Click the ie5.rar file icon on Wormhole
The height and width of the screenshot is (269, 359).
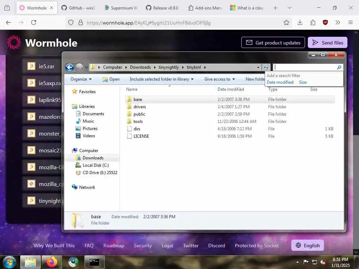click(x=31, y=66)
